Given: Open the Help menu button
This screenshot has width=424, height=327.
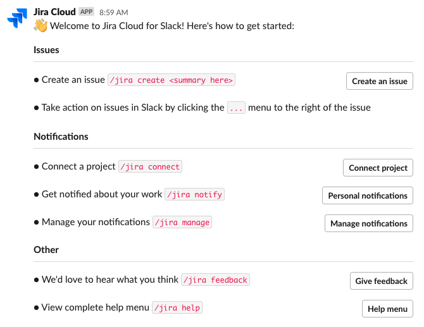Looking at the screenshot, I should [387, 309].
